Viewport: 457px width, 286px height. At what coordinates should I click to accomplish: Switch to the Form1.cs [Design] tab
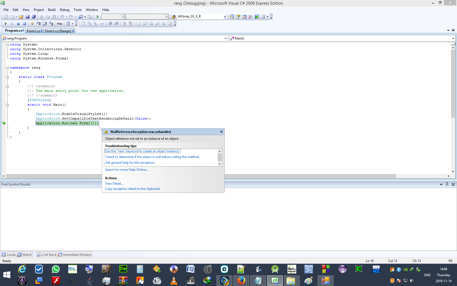coord(59,31)
